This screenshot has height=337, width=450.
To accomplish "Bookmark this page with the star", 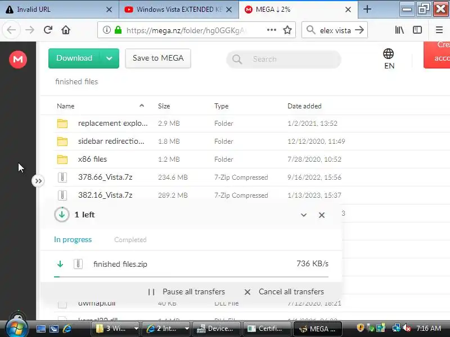I will 287,30.
